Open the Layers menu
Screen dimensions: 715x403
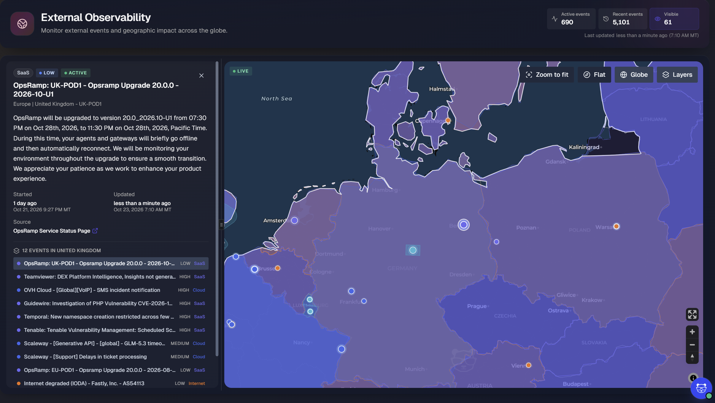(677, 75)
